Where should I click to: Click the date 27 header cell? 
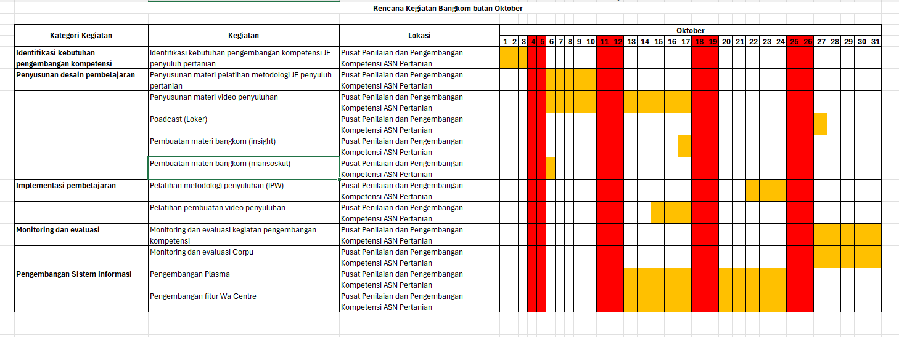[x=821, y=42]
